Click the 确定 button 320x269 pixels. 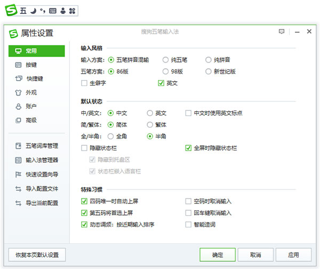pyautogui.click(x=218, y=255)
